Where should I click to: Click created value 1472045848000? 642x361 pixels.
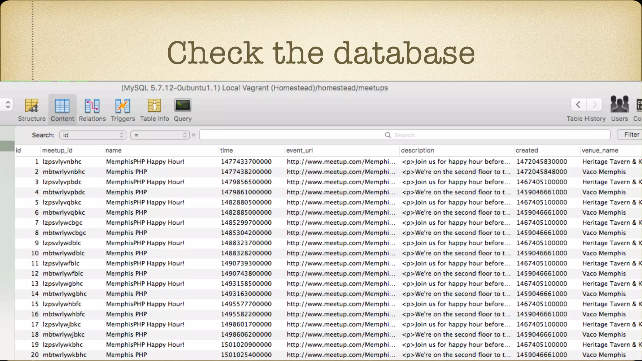542,172
